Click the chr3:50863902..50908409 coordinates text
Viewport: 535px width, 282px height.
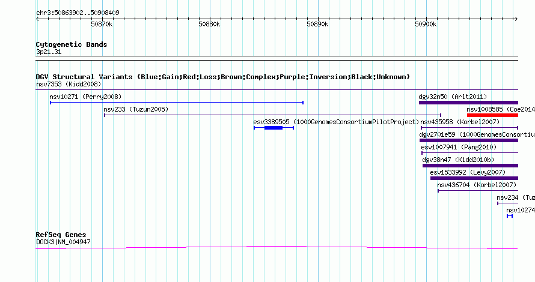(x=78, y=13)
